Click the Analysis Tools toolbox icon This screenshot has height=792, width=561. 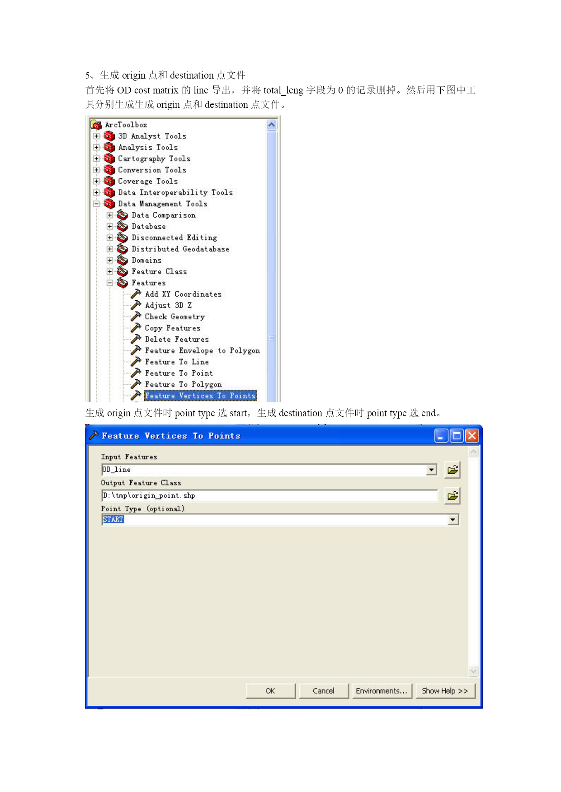(x=109, y=147)
